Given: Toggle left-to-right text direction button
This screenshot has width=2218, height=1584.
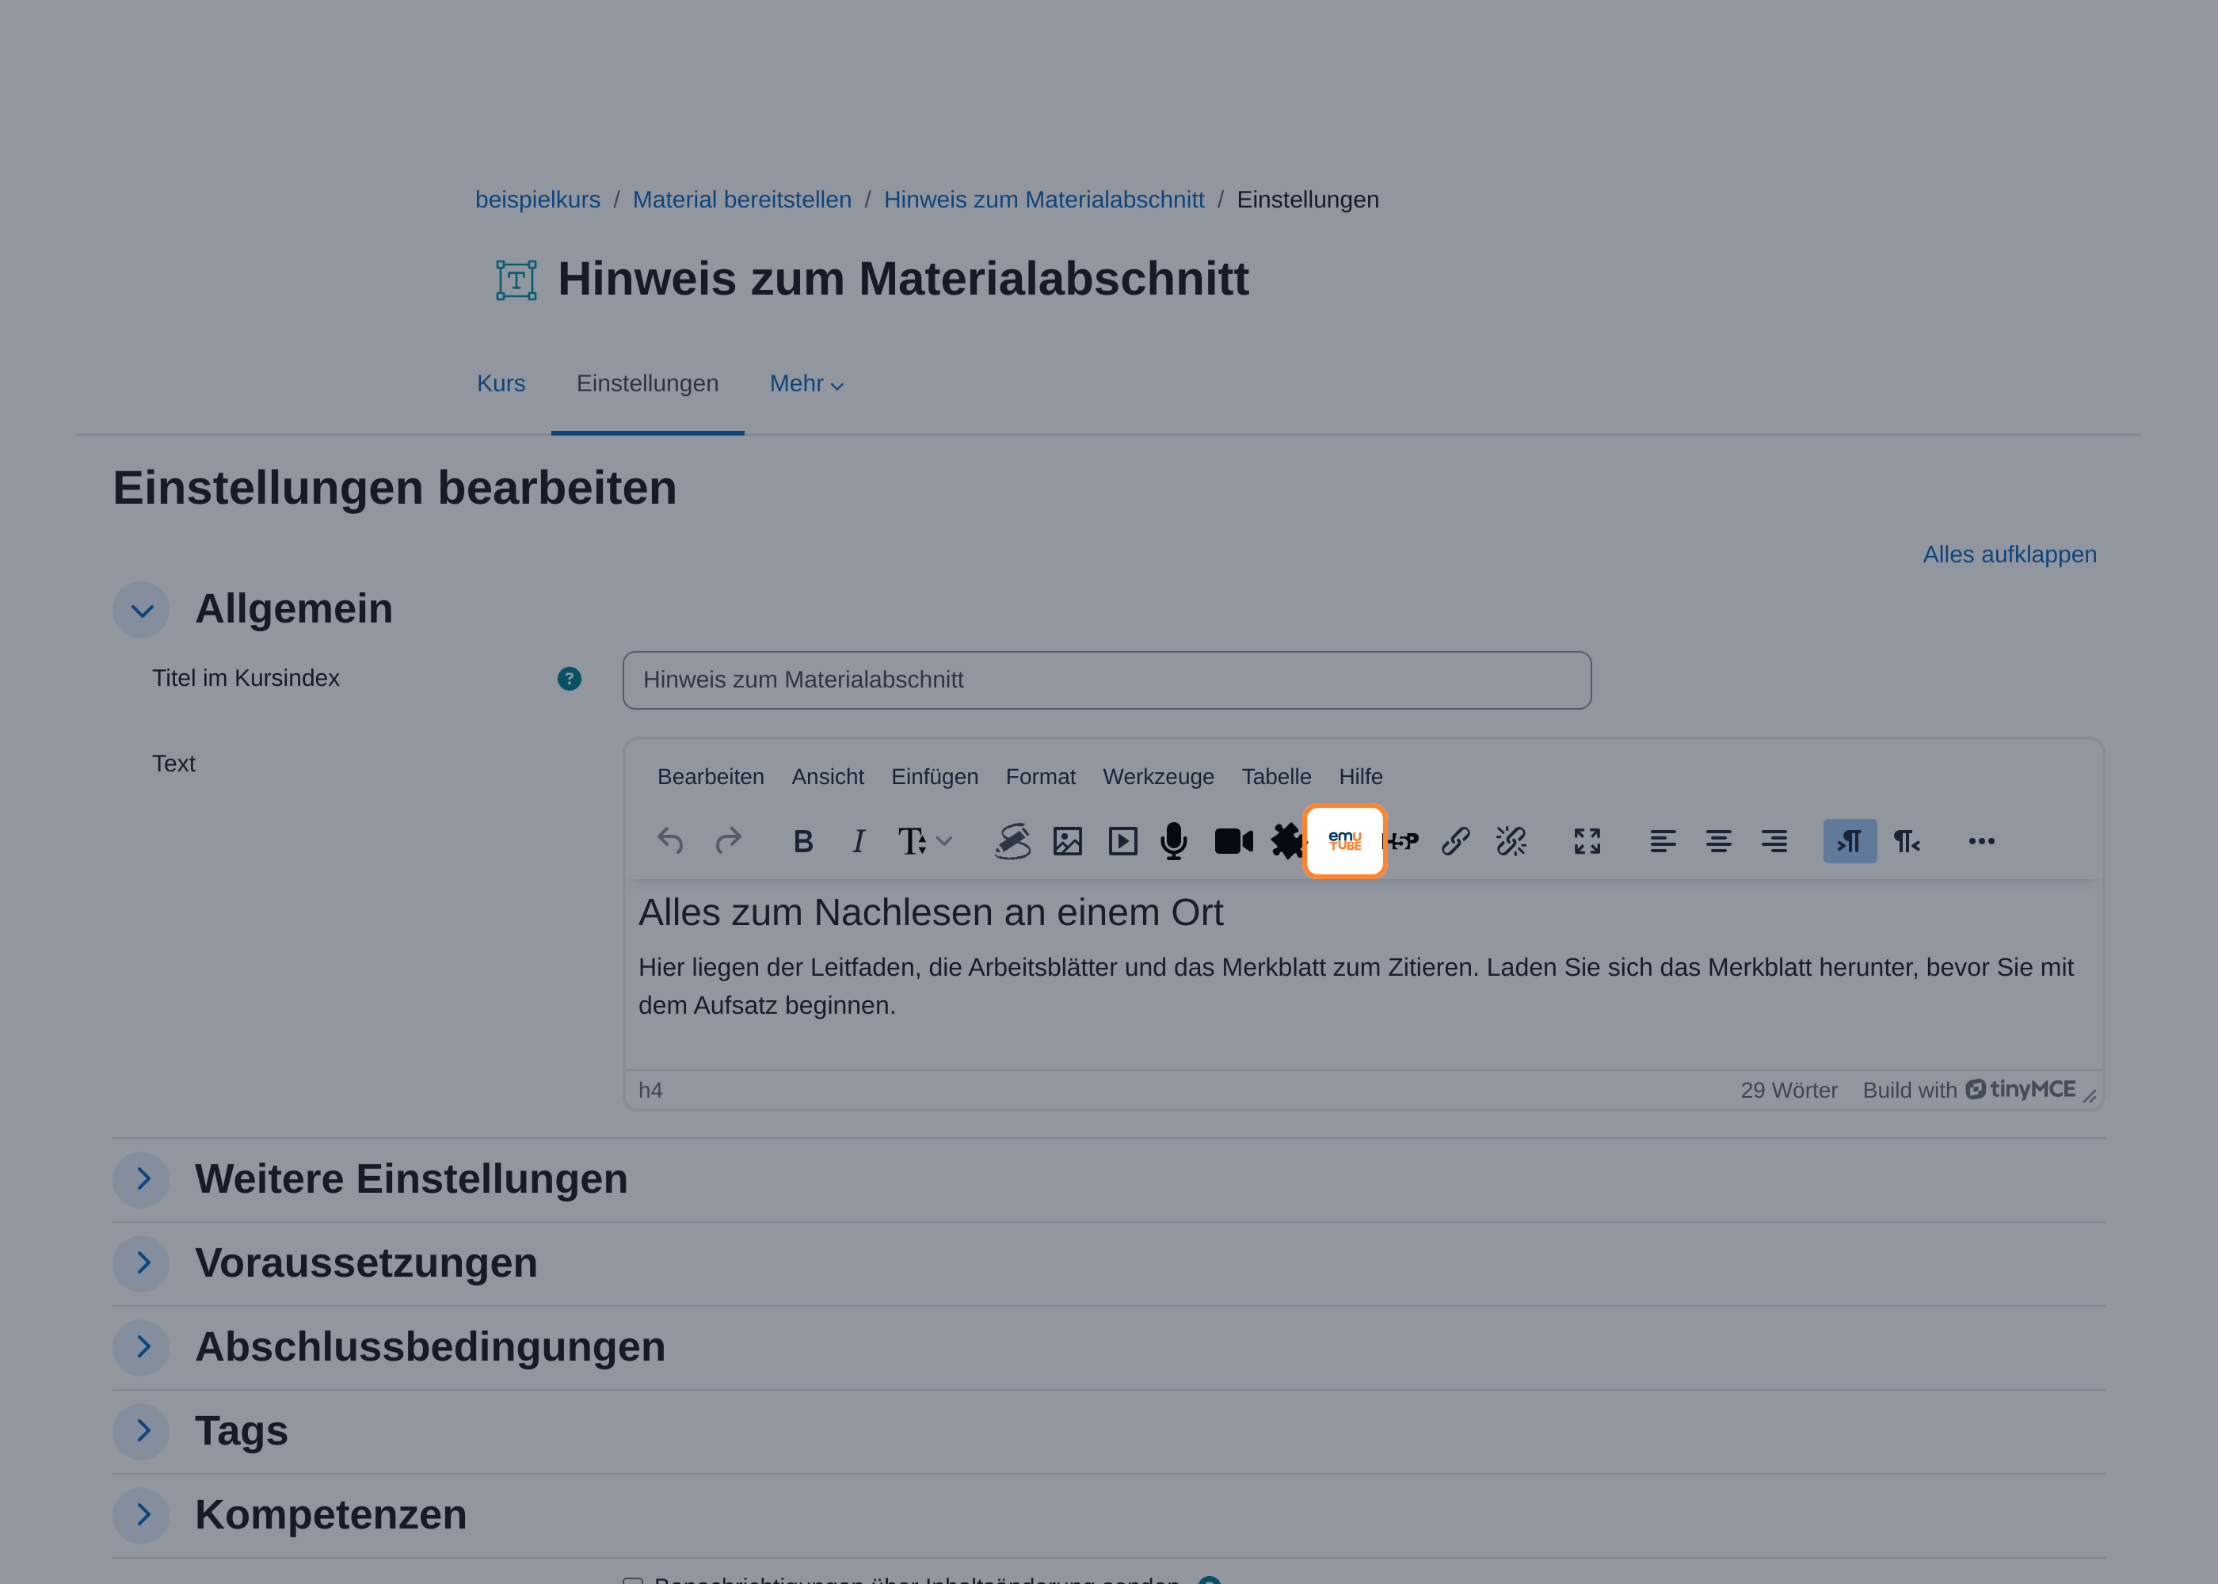Looking at the screenshot, I should pos(1850,841).
